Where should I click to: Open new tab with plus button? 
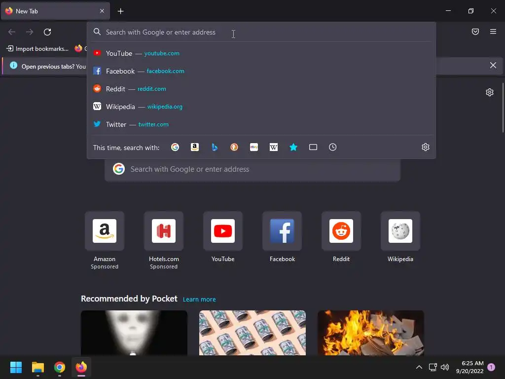(x=120, y=11)
